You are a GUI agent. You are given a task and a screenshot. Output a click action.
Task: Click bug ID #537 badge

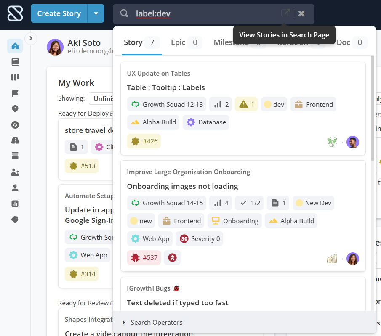(144, 258)
